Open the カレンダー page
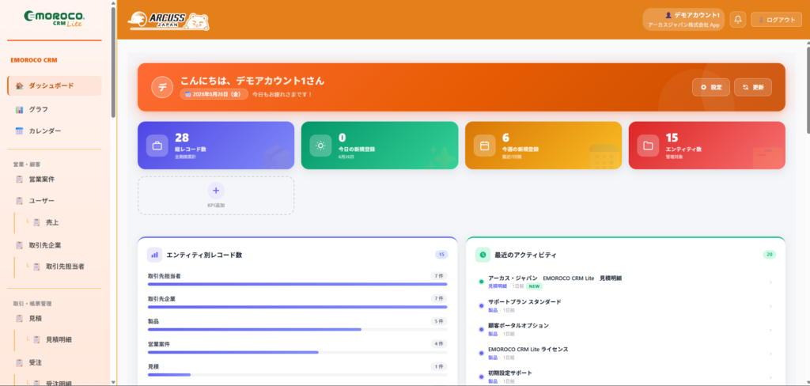The width and height of the screenshot is (810, 386). pos(55,131)
